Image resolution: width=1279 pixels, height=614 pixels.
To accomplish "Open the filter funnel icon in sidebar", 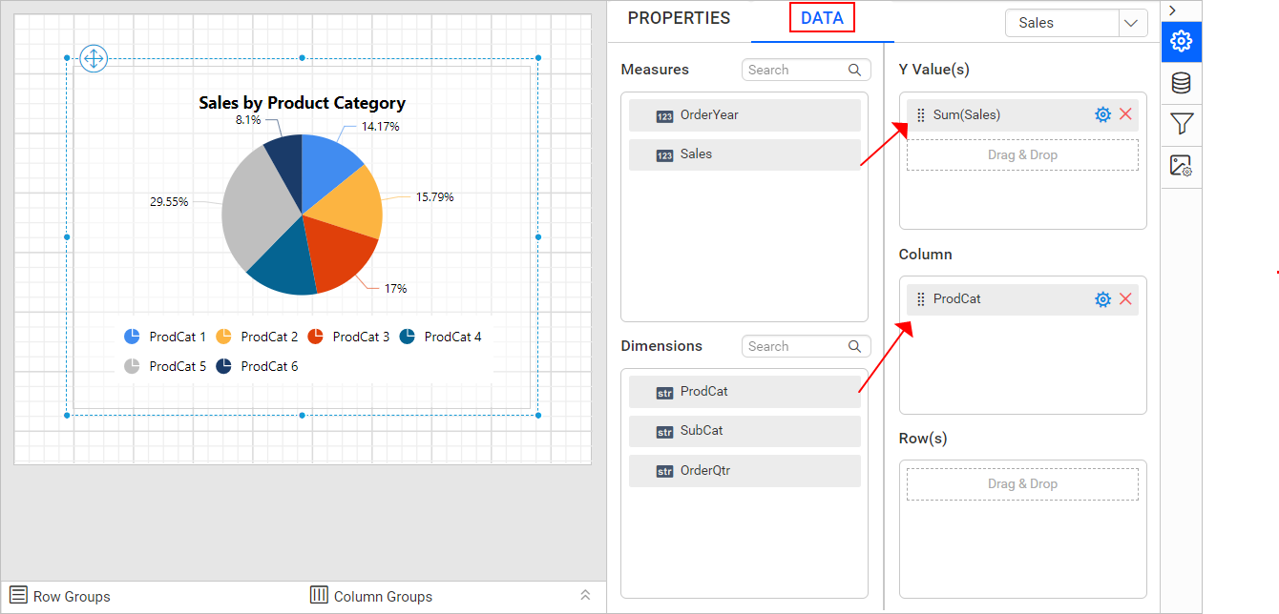I will [x=1182, y=124].
